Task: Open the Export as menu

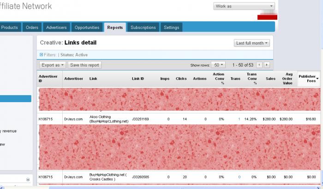Action: click(53, 65)
